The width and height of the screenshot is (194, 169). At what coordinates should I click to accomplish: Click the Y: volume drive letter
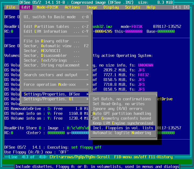point(49,118)
